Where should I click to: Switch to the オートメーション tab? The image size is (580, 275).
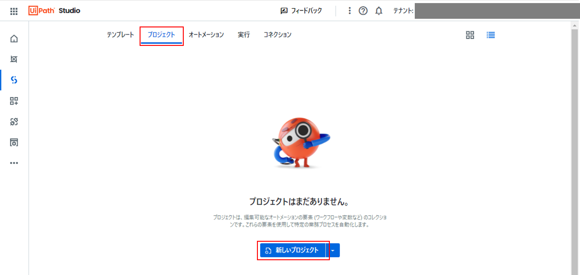[206, 35]
